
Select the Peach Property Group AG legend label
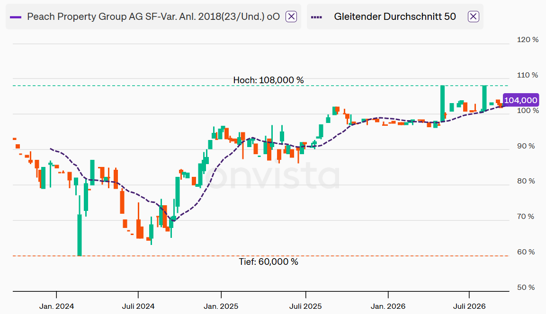[x=153, y=17]
